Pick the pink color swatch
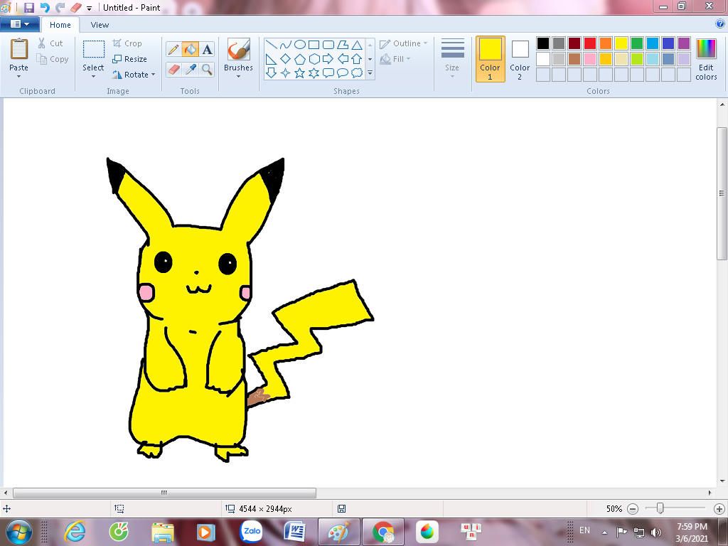 [589, 59]
